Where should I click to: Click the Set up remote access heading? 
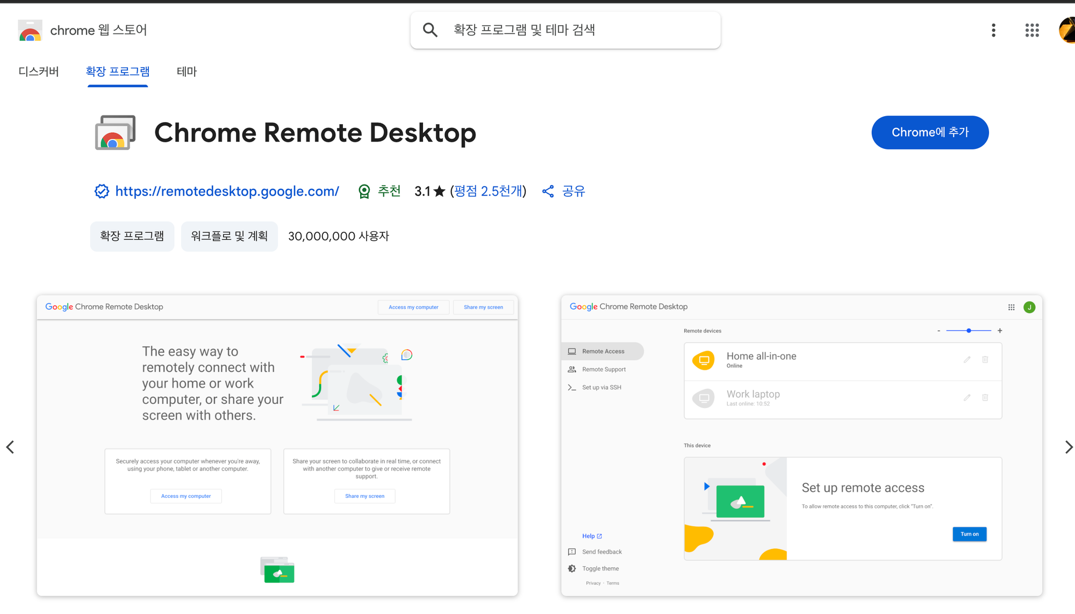pos(863,488)
